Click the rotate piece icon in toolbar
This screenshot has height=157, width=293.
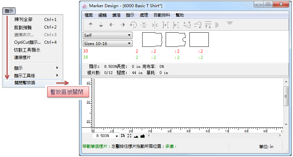coord(133,25)
